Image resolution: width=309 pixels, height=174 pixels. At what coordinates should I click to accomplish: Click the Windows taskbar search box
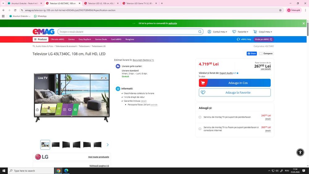point(31,171)
